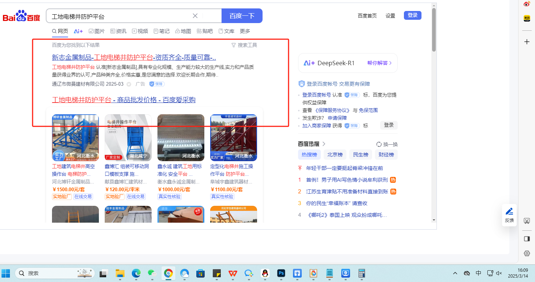535x282 pixels.
Task: Expand the 搜索工具 filter options
Action: 244,45
